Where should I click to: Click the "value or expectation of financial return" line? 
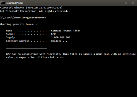tap(36, 57)
